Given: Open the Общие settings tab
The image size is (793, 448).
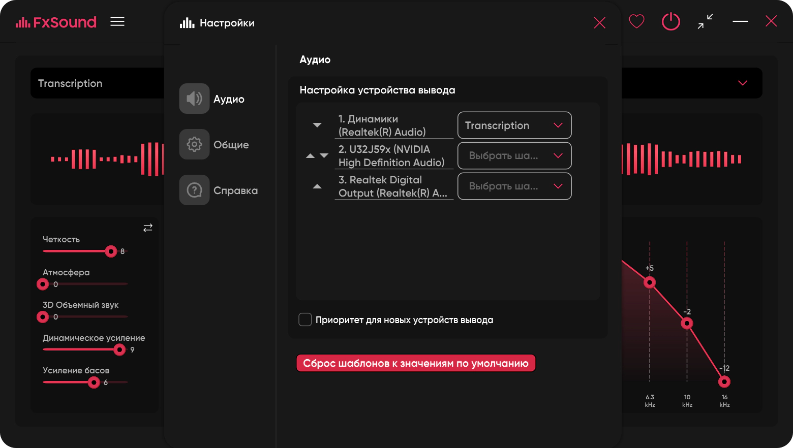Looking at the screenshot, I should [x=214, y=144].
